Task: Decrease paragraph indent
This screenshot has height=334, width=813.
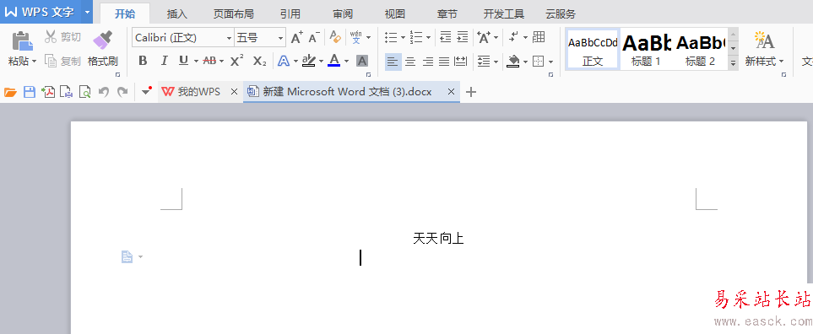Action: (x=445, y=37)
